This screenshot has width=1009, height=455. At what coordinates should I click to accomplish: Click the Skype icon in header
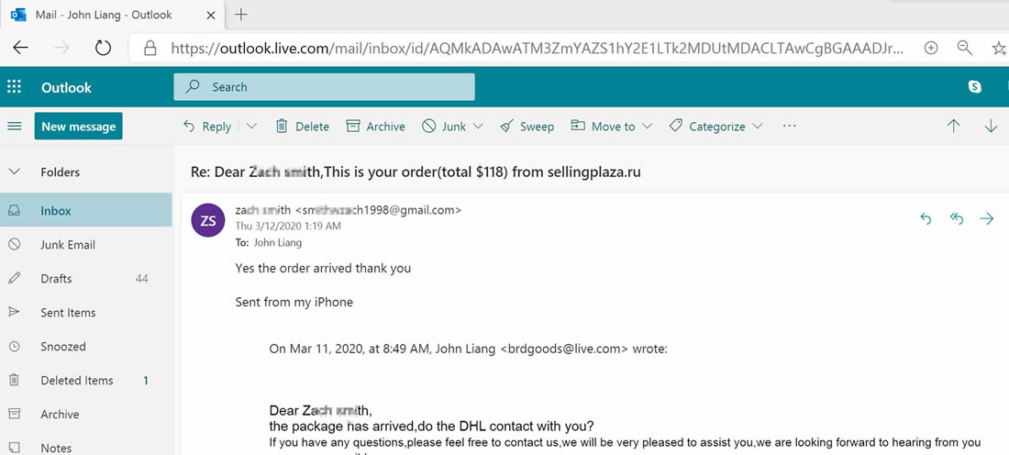tap(975, 87)
